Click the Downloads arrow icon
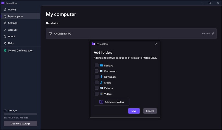 pyautogui.click(x=101, y=77)
